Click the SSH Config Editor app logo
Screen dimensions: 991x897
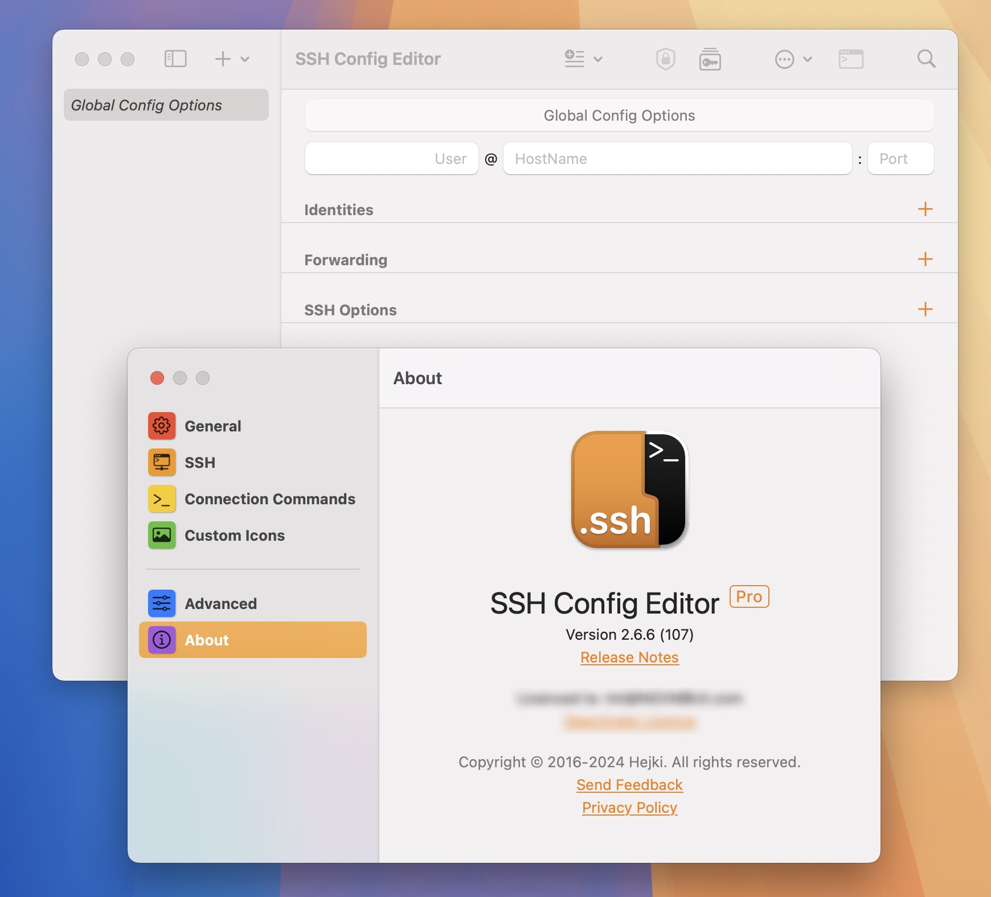tap(630, 489)
